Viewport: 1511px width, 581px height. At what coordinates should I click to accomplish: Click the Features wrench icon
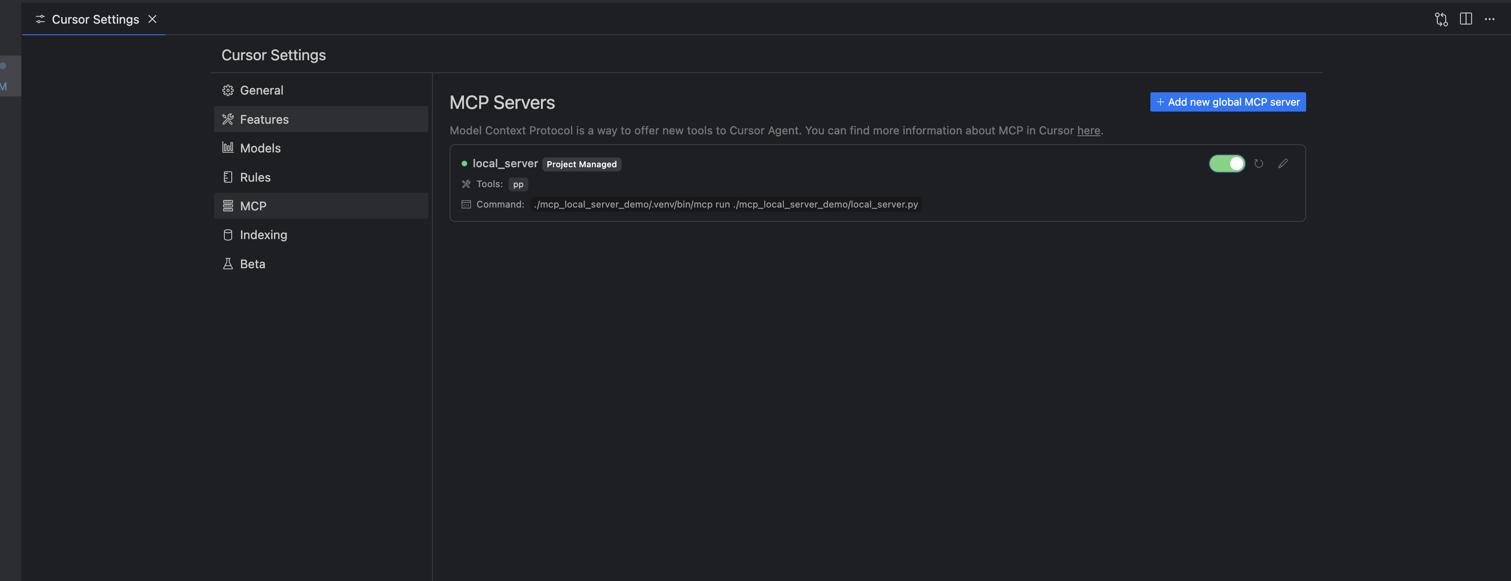[228, 119]
